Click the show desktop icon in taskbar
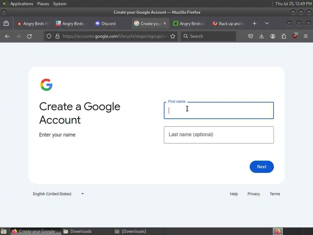 4,231
